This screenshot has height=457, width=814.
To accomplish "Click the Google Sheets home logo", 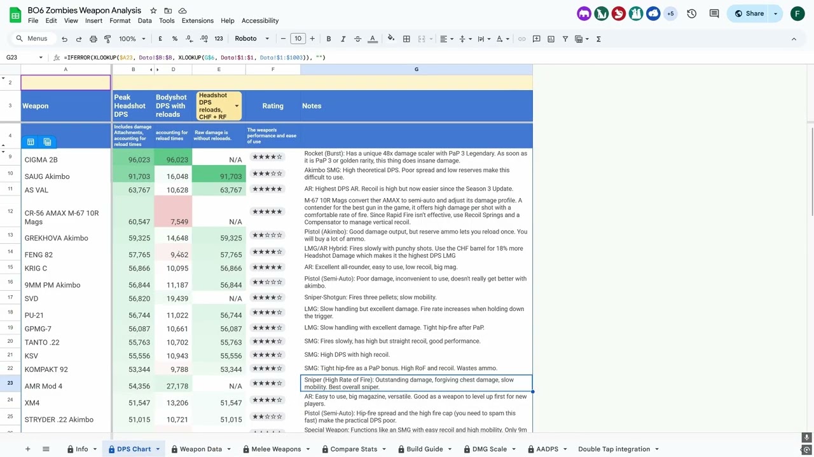I will click(15, 14).
